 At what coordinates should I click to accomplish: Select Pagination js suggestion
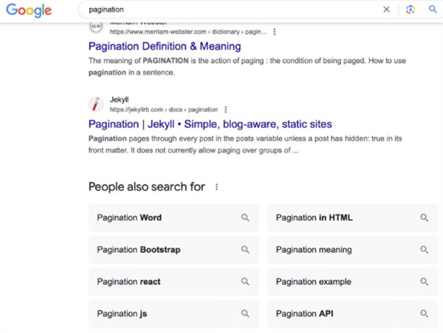coord(174,314)
